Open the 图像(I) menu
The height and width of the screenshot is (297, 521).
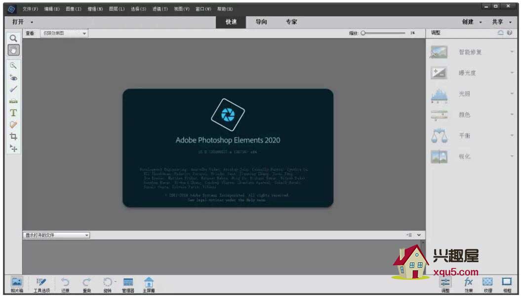pos(74,9)
